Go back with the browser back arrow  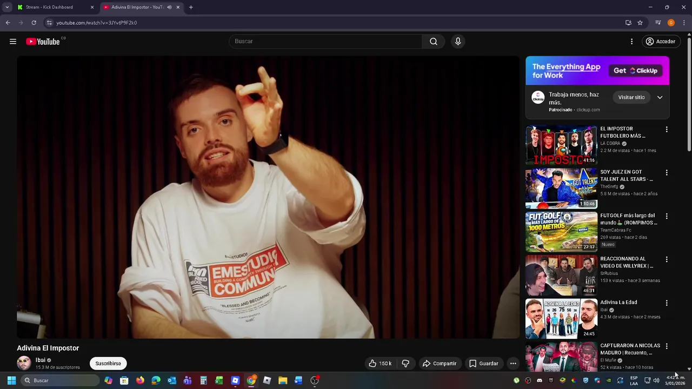pos(8,23)
